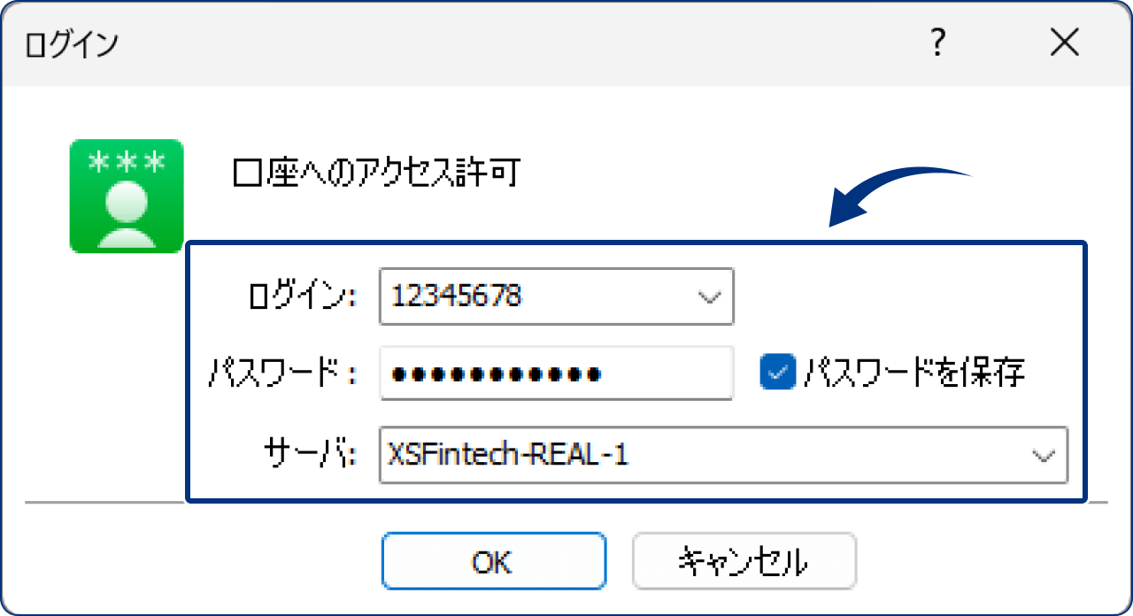Image resolution: width=1133 pixels, height=616 pixels.
Task: Open the login account number dropdown
Action: coord(708,296)
